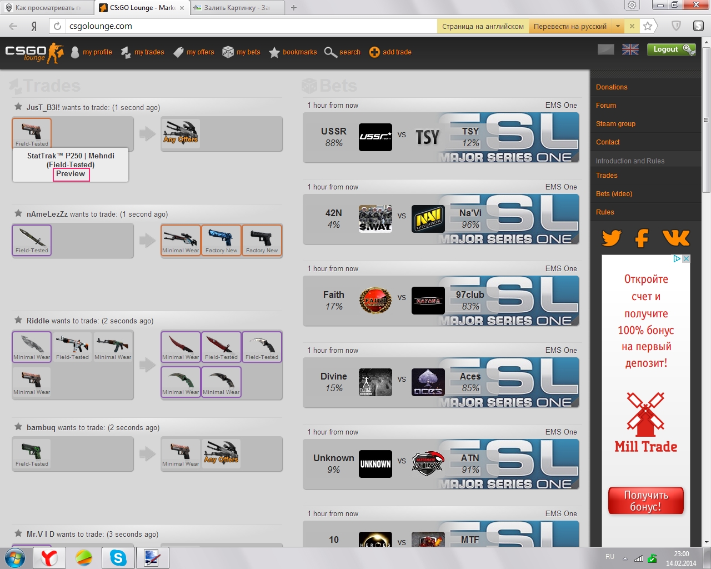Click Any Offers item in bambuq trade
The height and width of the screenshot is (569, 711).
221,453
